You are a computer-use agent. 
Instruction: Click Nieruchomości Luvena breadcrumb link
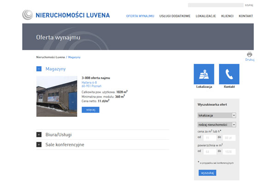(x=51, y=57)
